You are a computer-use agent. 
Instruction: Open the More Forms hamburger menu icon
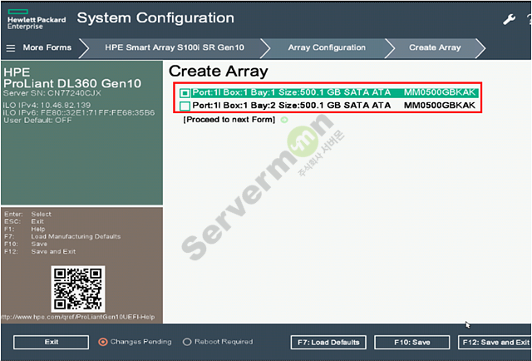pyautogui.click(x=11, y=48)
